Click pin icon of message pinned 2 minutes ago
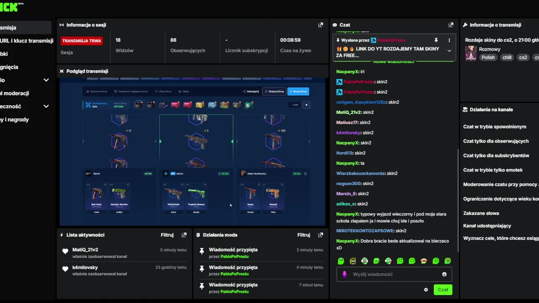This screenshot has height=303, width=539. (x=202, y=251)
